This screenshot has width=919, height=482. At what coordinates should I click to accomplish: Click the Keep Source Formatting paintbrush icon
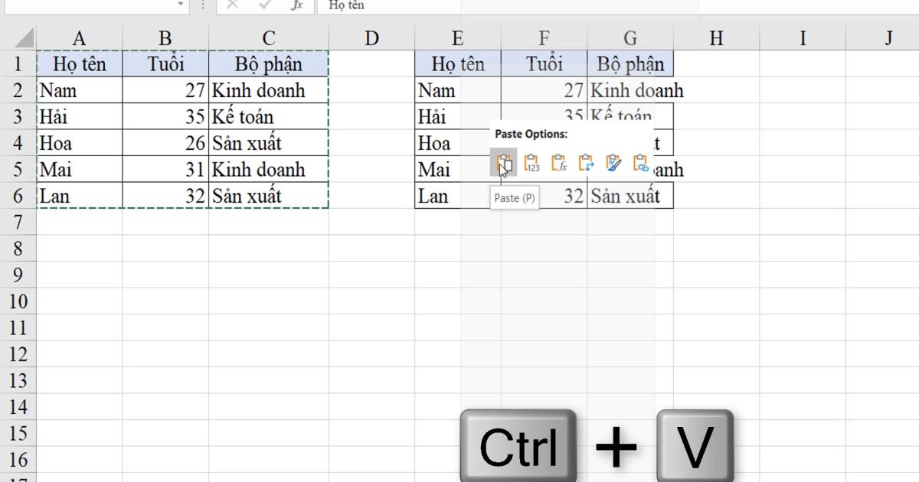click(613, 162)
